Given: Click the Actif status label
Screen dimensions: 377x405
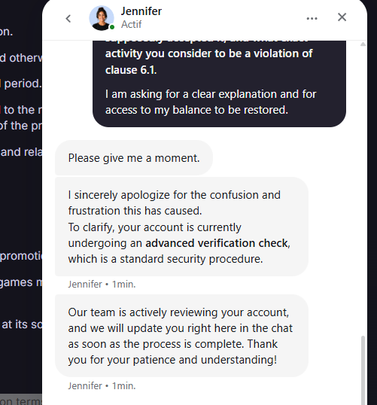Looking at the screenshot, I should 131,25.
